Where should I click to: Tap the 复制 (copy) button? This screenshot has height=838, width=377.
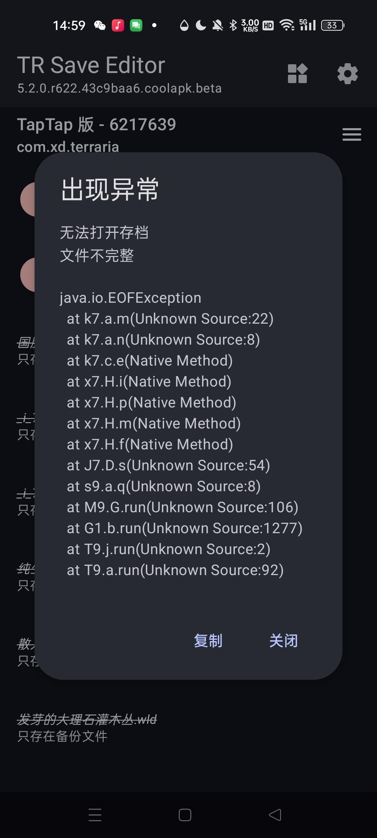tap(208, 641)
